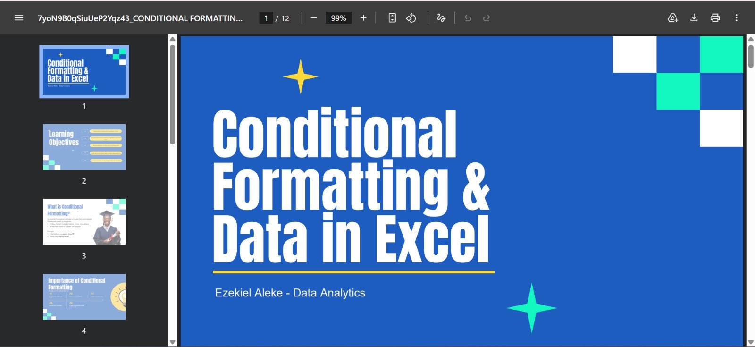The height and width of the screenshot is (347, 755).
Task: Click the thumbnail panel scroll up arrow
Action: click(172, 39)
